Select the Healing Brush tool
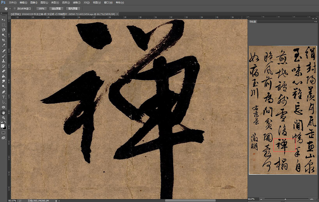This screenshot has height=202, width=319. pos(3,51)
